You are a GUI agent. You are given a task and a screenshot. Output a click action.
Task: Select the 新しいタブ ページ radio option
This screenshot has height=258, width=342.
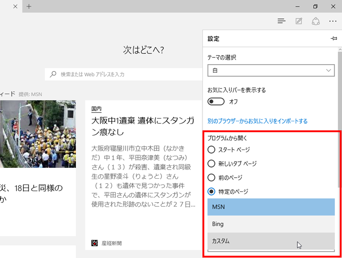click(212, 164)
